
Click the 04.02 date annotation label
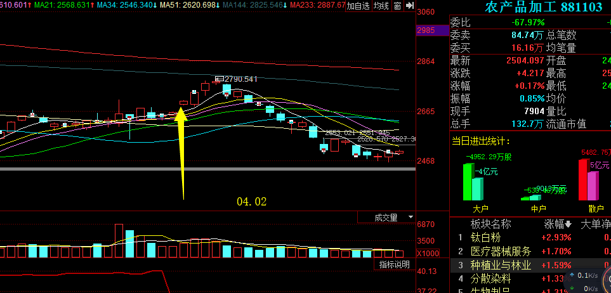(x=252, y=202)
